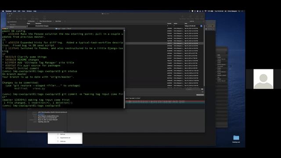Click Terminal in the Sourcetree toolbar

tap(197, 18)
